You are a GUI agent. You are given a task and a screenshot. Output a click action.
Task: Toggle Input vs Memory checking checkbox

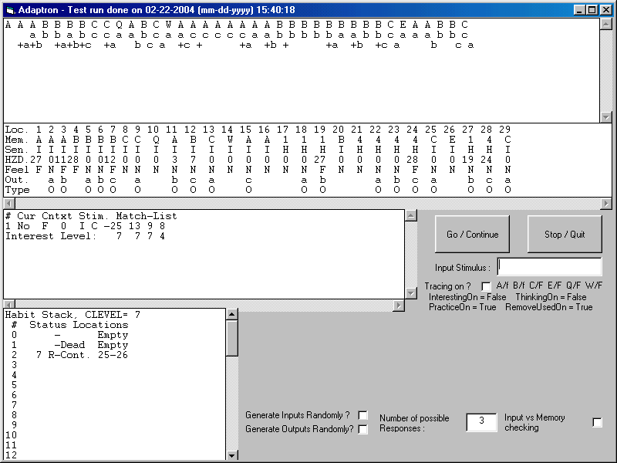point(597,422)
